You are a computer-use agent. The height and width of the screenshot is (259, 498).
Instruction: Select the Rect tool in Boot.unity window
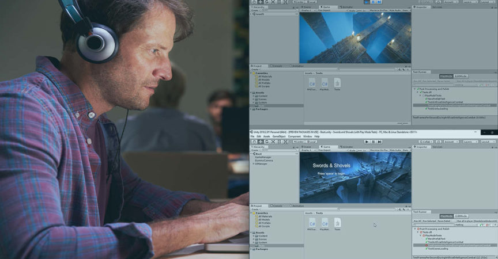(279, 142)
